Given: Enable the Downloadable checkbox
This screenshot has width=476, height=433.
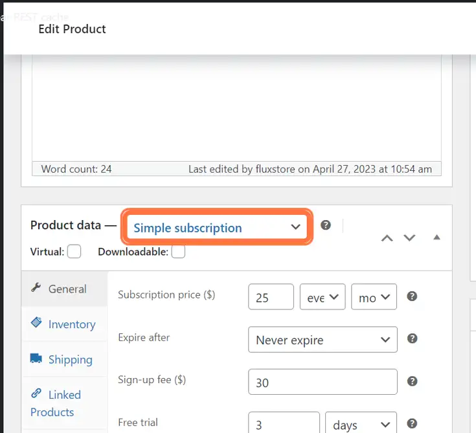Looking at the screenshot, I should tap(178, 251).
